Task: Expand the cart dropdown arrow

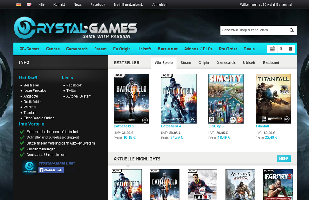Action: click(290, 49)
